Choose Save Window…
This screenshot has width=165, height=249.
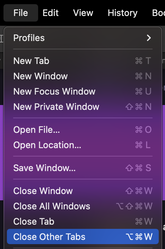[x=83, y=168]
